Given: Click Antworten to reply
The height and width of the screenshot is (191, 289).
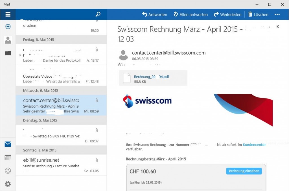Looking at the screenshot, I should [x=154, y=14].
